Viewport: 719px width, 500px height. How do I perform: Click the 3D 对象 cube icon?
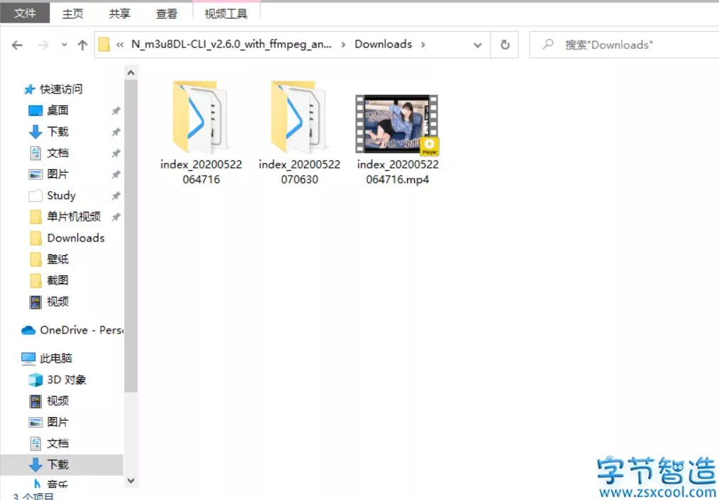click(35, 380)
